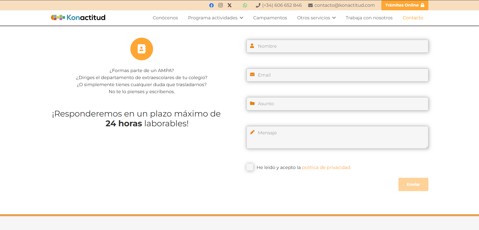479x230 pixels.
Task: Open Trabaja con nosotros page
Action: click(x=369, y=18)
